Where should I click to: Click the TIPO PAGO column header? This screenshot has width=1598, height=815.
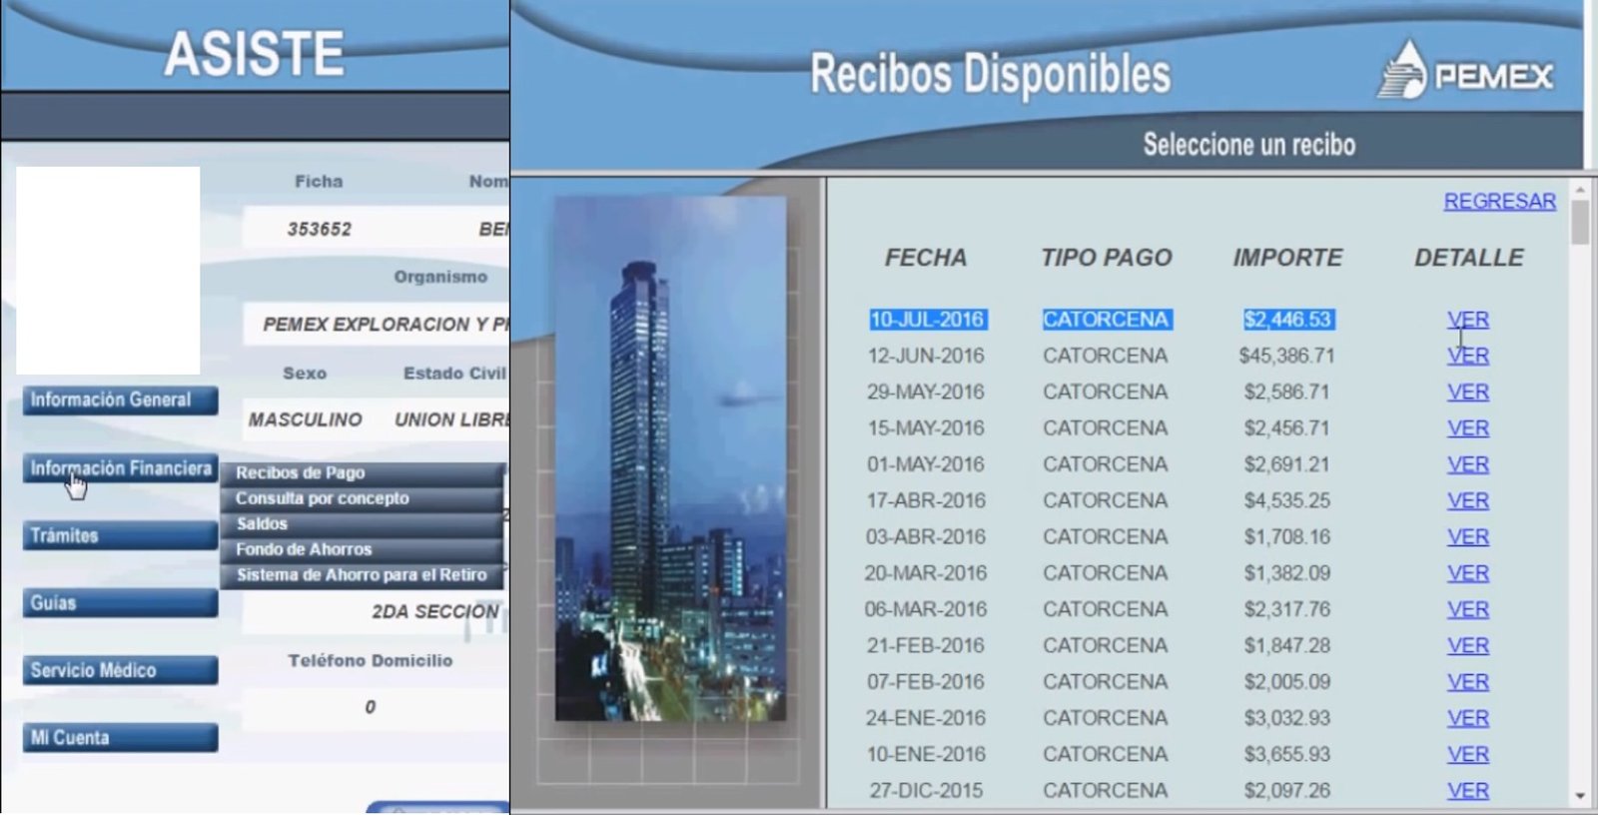click(1107, 258)
